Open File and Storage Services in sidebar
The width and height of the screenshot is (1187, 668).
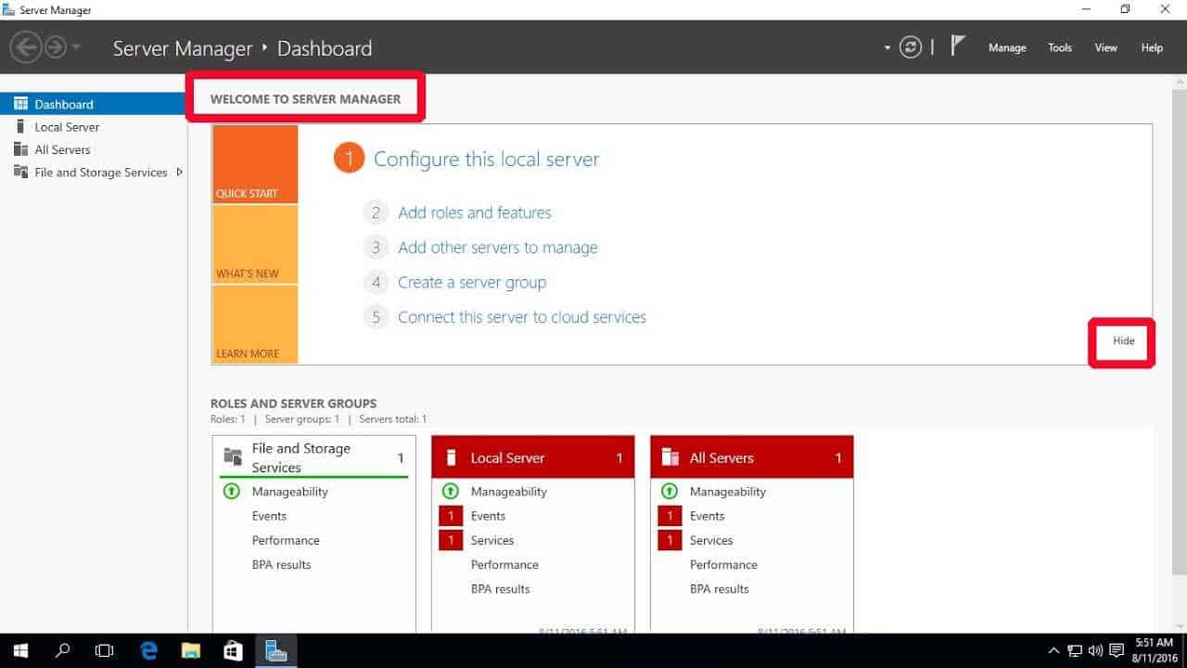[93, 173]
